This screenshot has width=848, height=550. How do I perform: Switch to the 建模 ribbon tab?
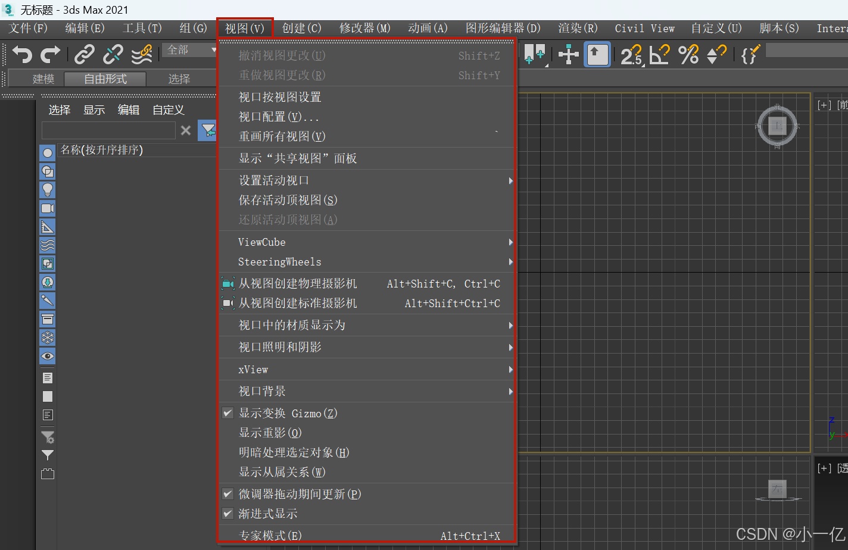(43, 79)
